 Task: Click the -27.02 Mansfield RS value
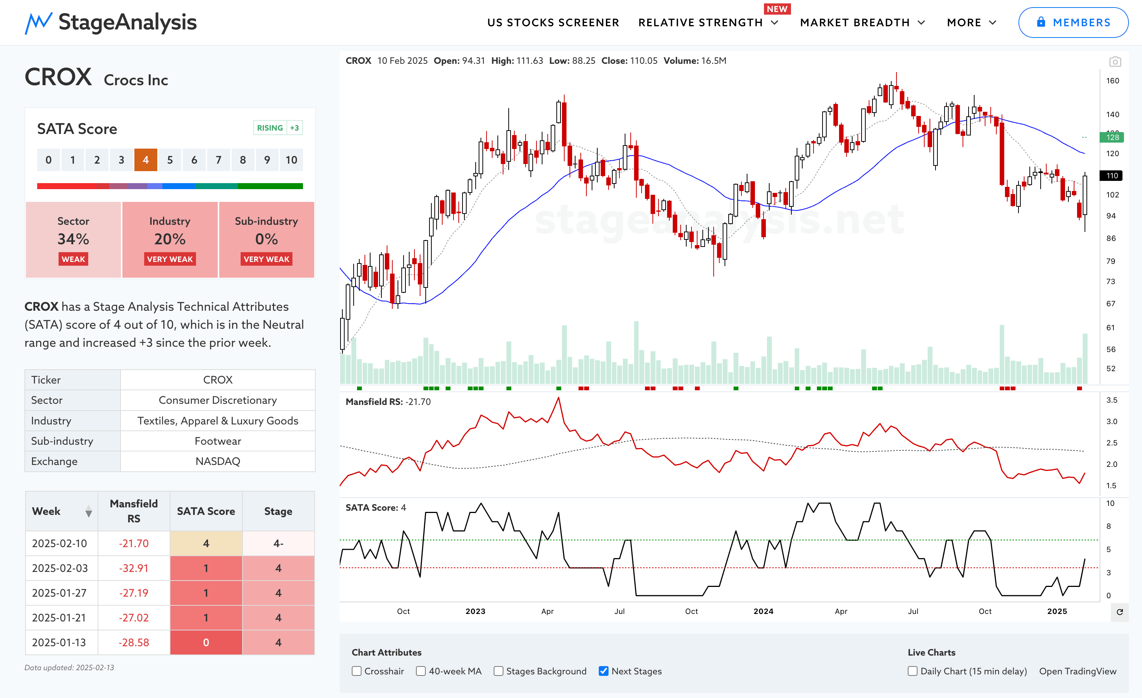[134, 617]
